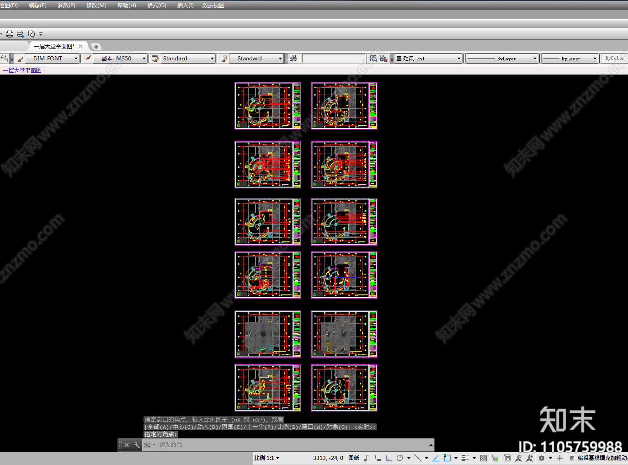Viewport: 628px width, 465px height.
Task: Toggle ortho mode in status bar
Action: 389,458
